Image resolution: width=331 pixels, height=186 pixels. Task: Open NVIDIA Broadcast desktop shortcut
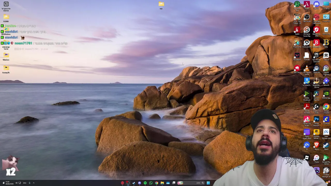(x=307, y=96)
